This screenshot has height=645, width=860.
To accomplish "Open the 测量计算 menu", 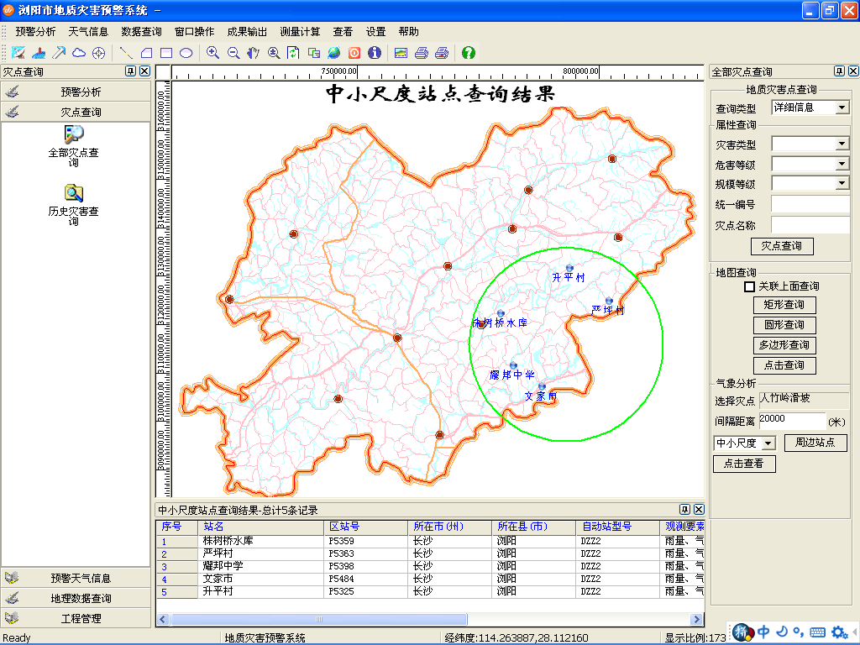I will [x=300, y=32].
